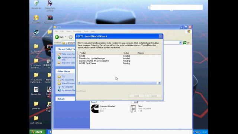Click the green Go arrow button
This screenshot has height=134, width=238.
tap(184, 43)
